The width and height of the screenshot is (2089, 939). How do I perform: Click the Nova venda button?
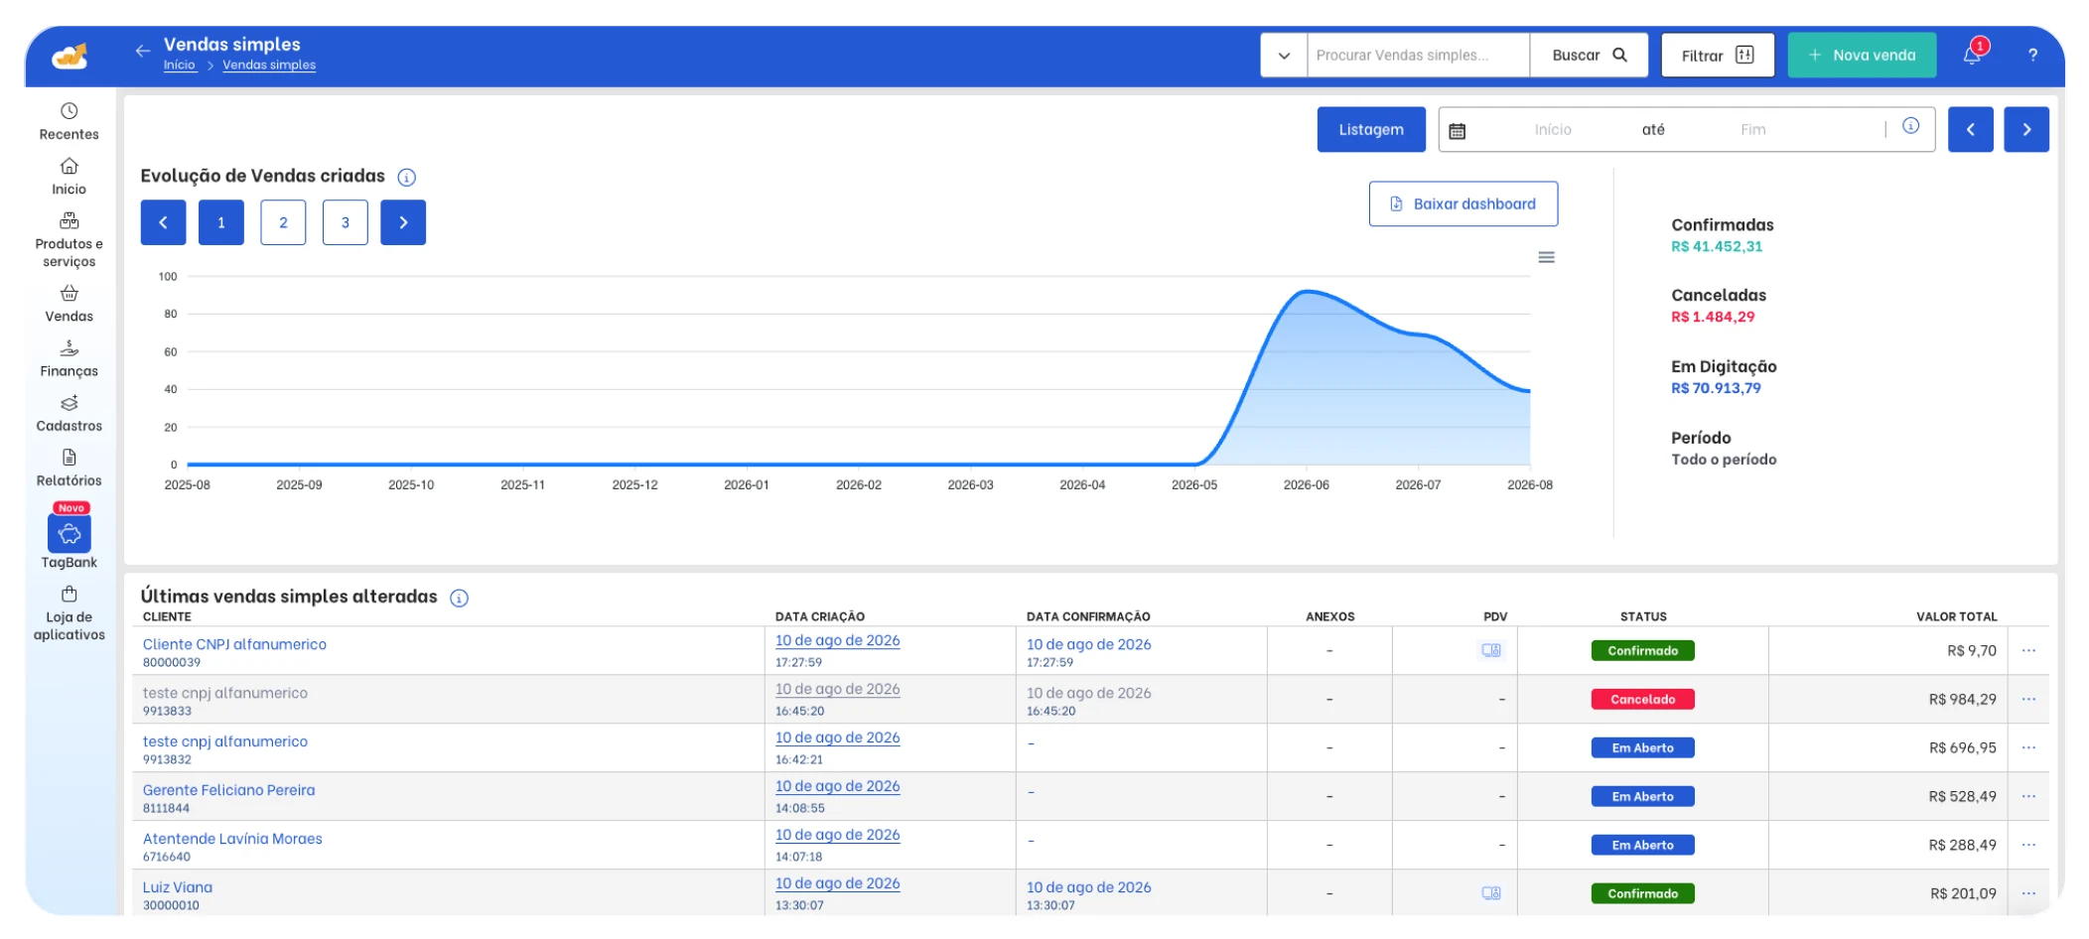pyautogui.click(x=1862, y=56)
